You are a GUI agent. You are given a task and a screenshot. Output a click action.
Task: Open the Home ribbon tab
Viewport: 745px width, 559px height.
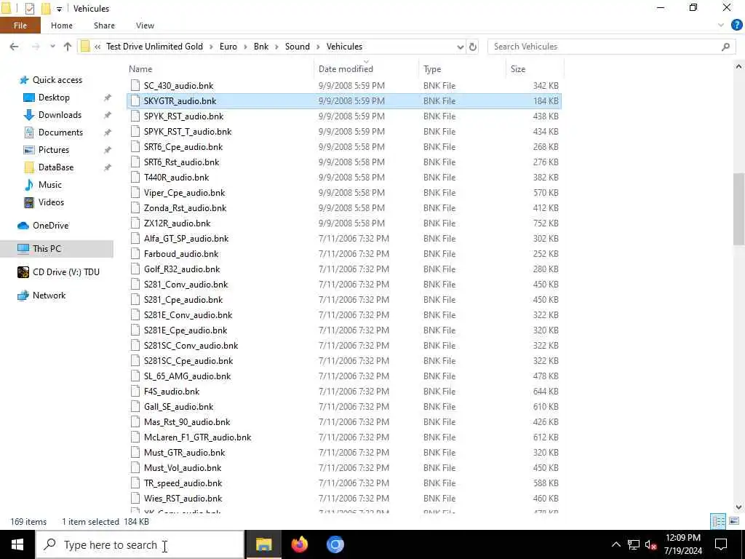click(62, 25)
